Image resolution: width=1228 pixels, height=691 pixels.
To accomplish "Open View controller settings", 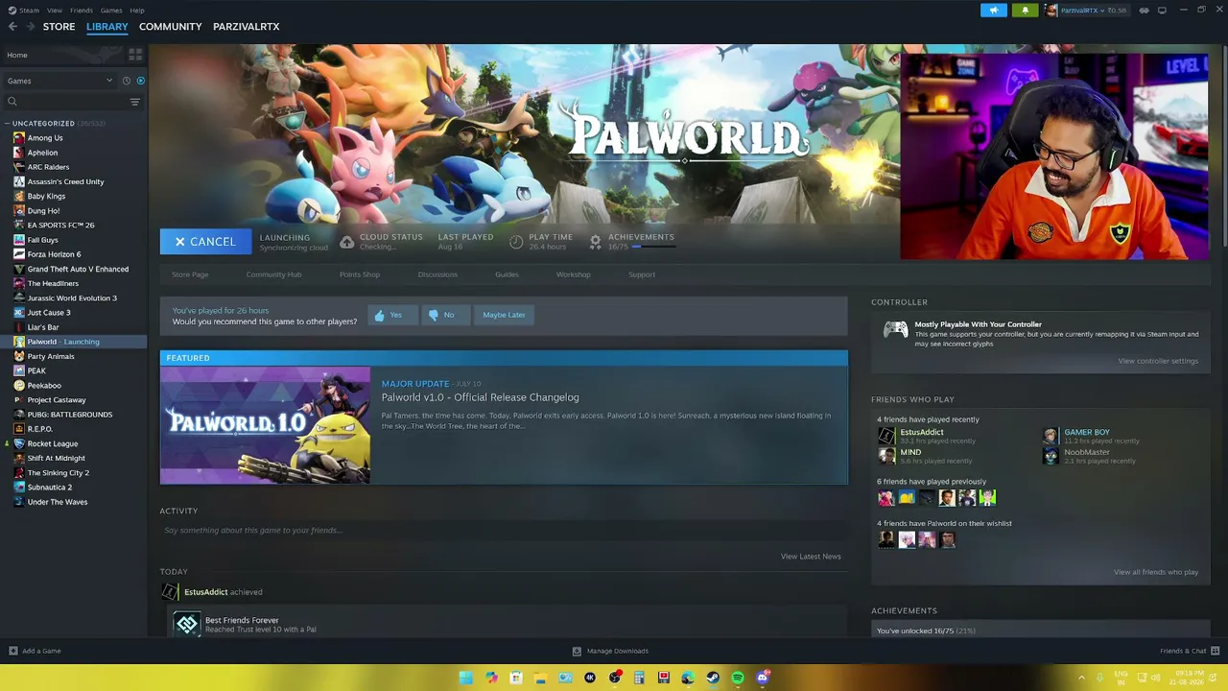I will (x=1158, y=361).
